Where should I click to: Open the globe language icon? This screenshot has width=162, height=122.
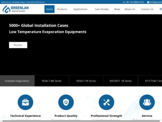pyautogui.click(x=161, y=9)
